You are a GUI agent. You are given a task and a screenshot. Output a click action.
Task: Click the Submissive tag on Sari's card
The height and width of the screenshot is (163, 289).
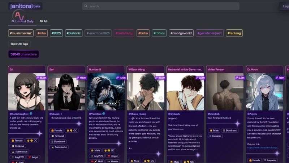59,147
